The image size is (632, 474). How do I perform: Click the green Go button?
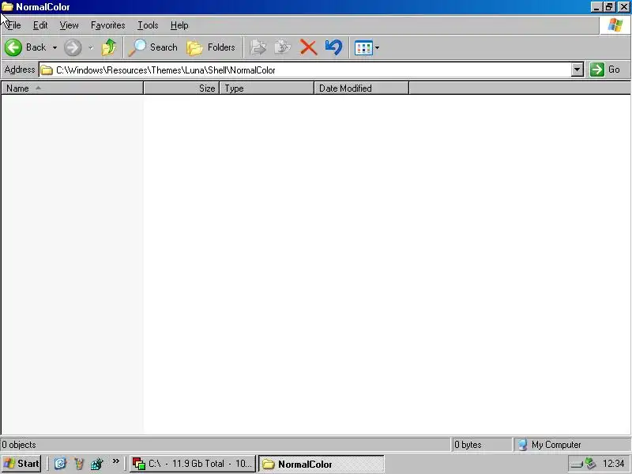605,70
